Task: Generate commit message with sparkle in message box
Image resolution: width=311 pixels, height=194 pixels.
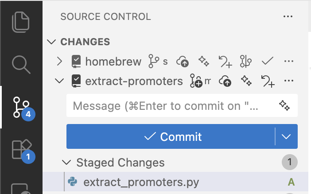Action: click(284, 106)
